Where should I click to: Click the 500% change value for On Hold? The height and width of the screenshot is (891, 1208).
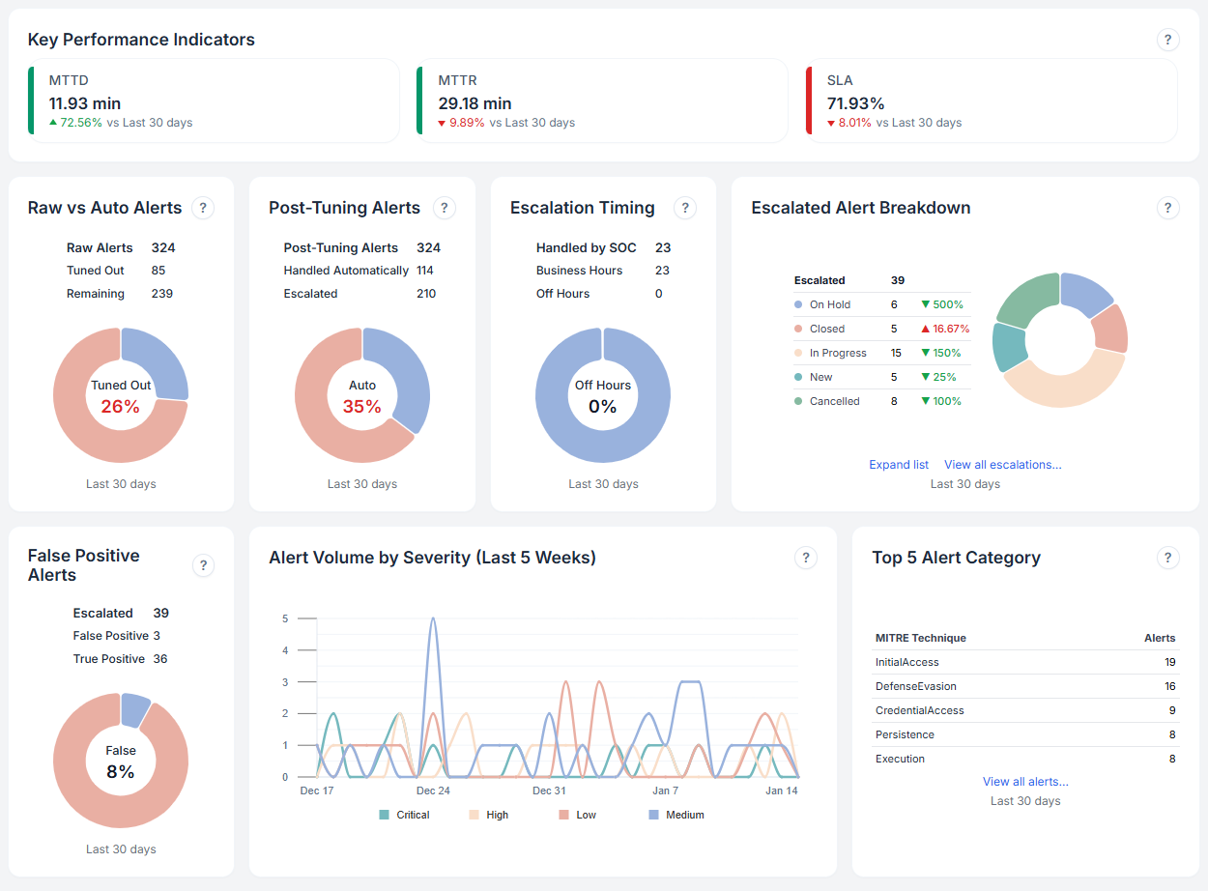[x=941, y=304]
